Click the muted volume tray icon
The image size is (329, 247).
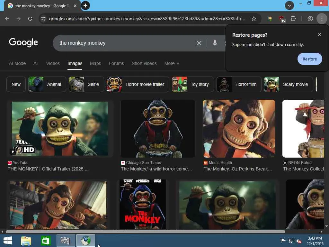click(299, 241)
